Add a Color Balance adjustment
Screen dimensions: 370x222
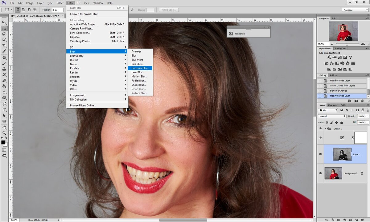coord(332,63)
